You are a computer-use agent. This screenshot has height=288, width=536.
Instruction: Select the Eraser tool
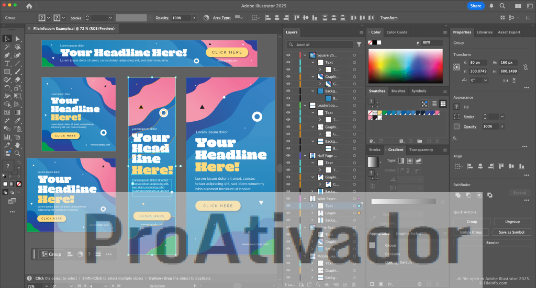click(17, 79)
